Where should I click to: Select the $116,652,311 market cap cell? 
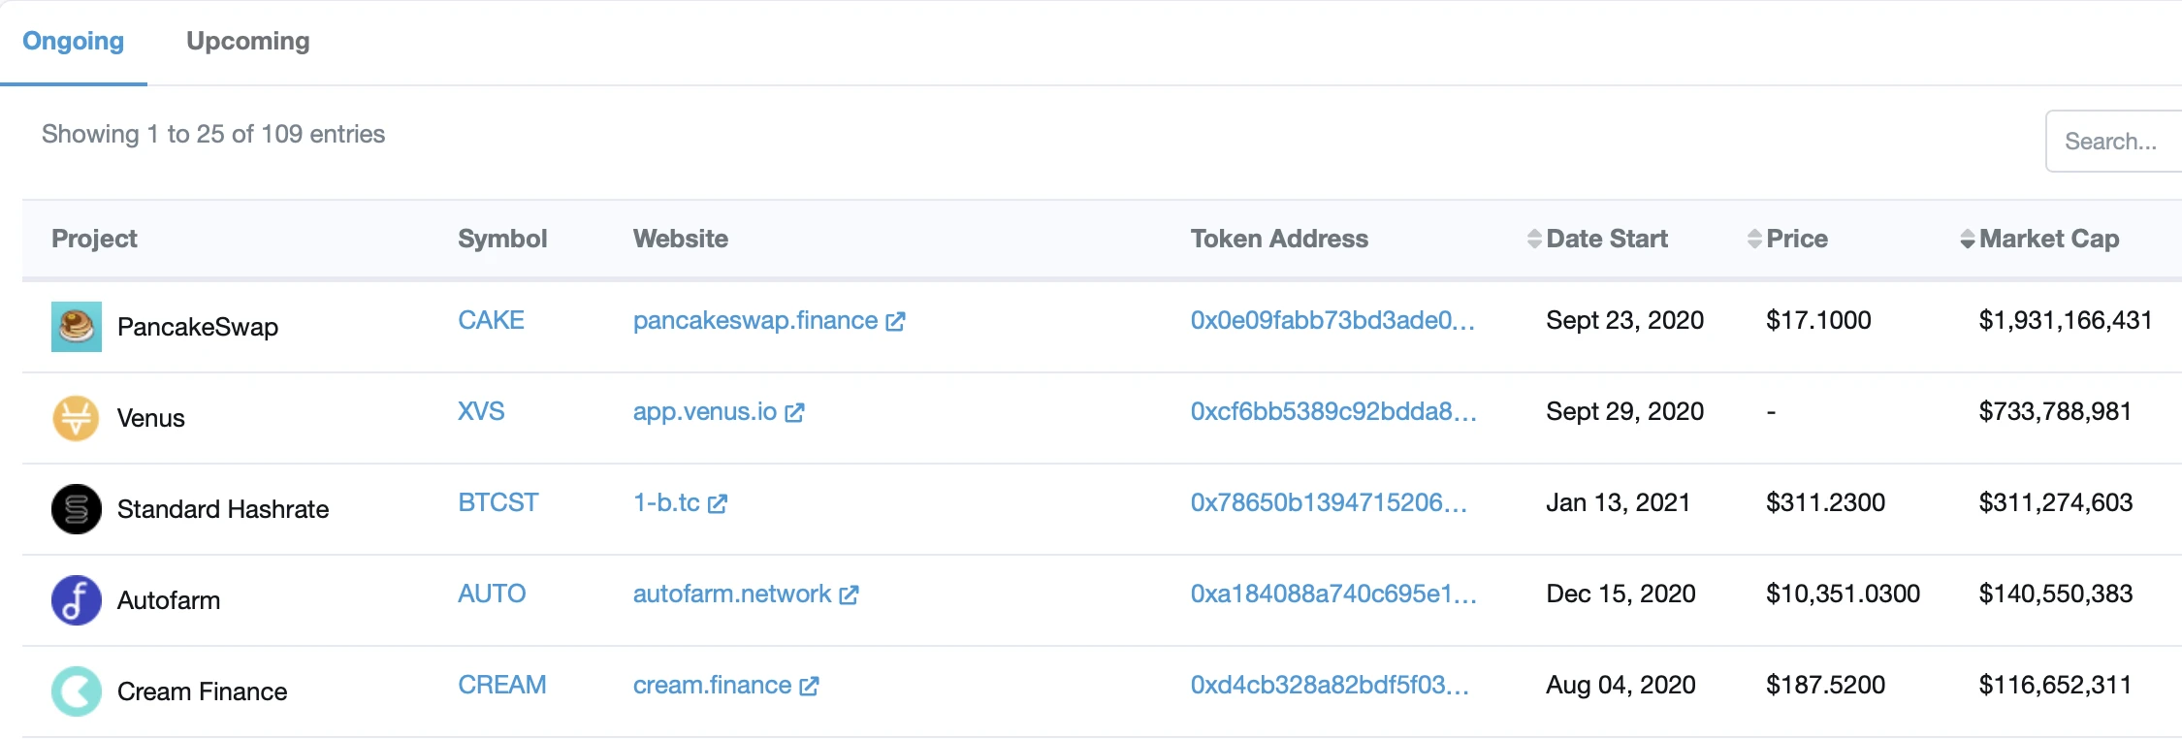(2055, 685)
